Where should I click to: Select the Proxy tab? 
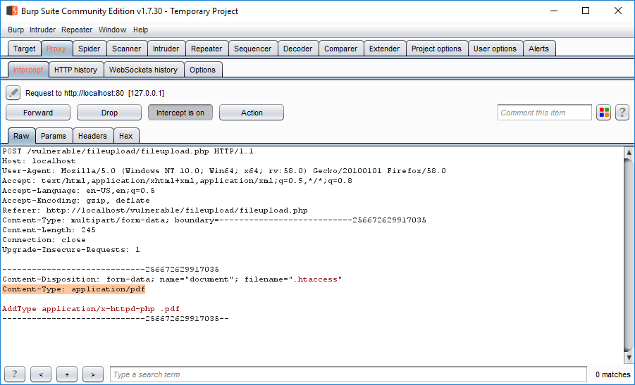(56, 49)
